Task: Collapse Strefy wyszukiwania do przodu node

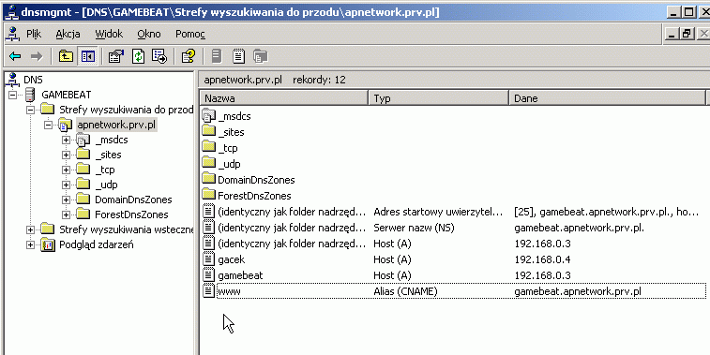Action: pos(30,110)
